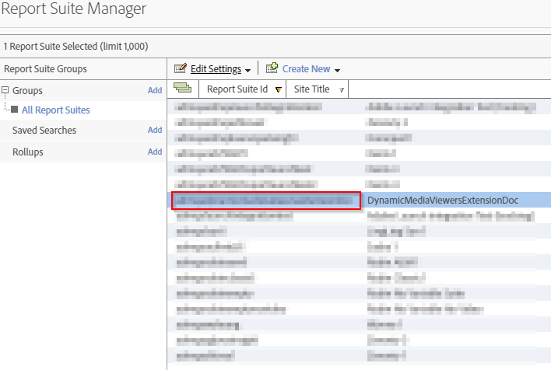Click the Edit Settings pencil icon

click(181, 68)
